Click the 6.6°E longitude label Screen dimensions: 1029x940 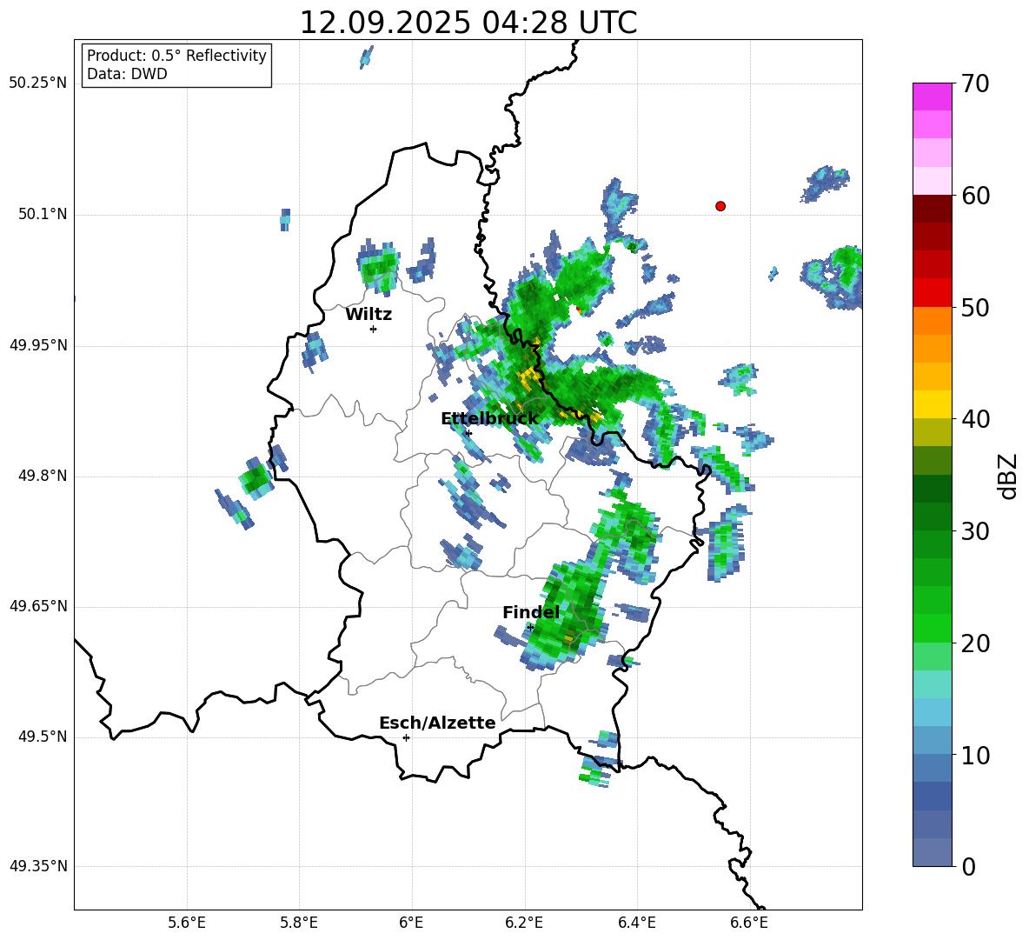tap(749, 923)
